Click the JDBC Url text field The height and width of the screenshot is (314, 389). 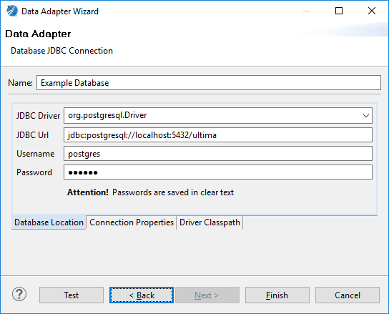pyautogui.click(x=218, y=135)
